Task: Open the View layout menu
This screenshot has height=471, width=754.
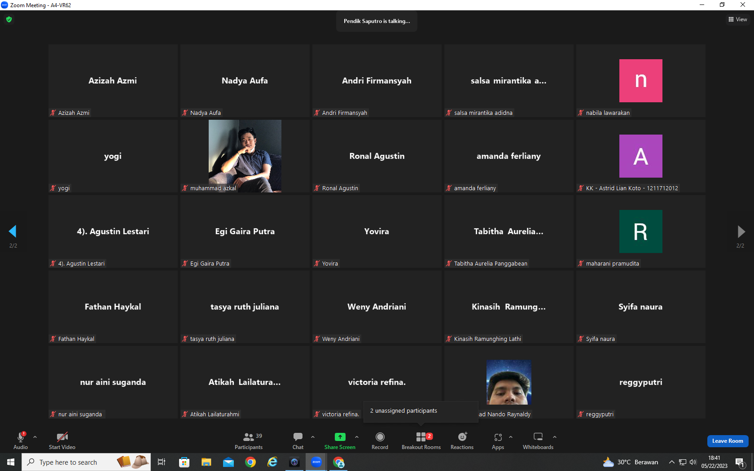Action: pos(737,19)
